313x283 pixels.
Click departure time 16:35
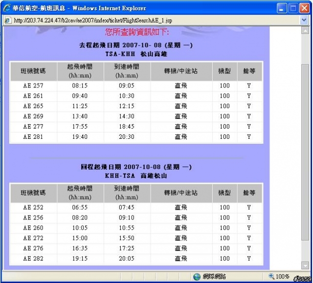pos(80,248)
